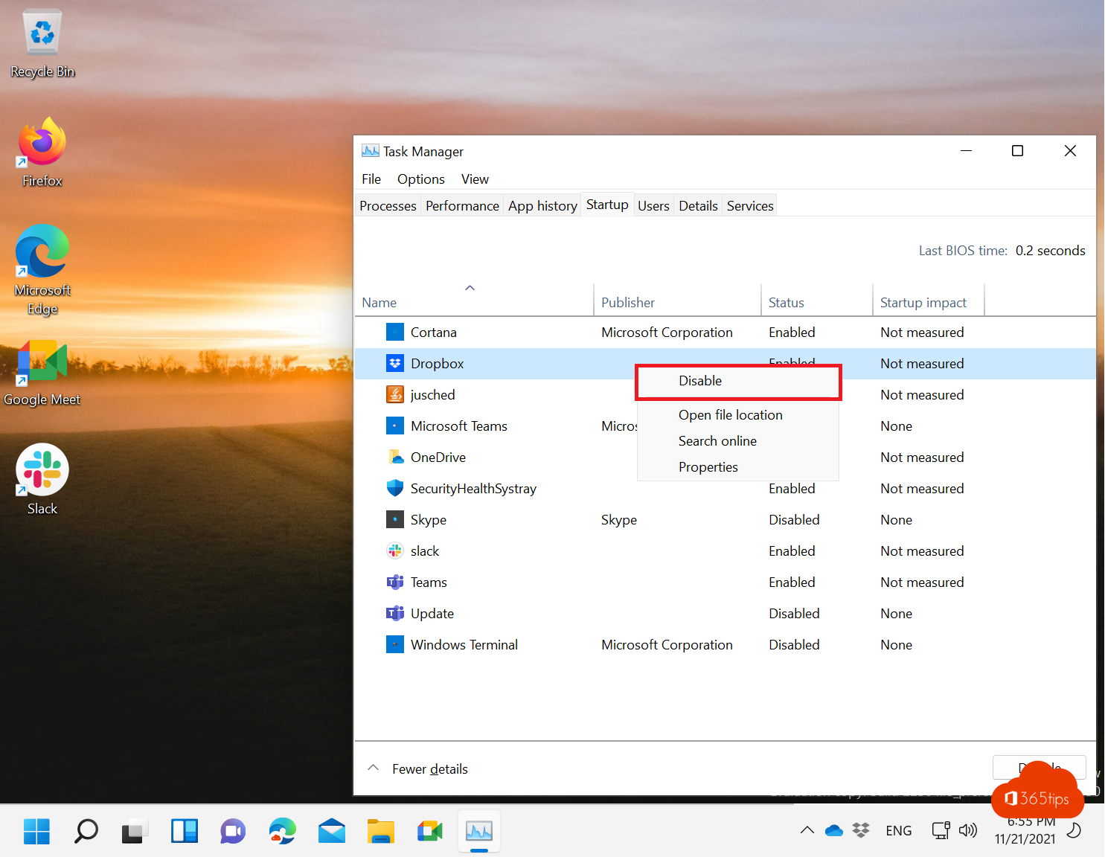Collapse view with Fewer details

(429, 769)
